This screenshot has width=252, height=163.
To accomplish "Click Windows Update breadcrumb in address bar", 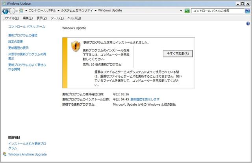I will pyautogui.click(x=110, y=11).
